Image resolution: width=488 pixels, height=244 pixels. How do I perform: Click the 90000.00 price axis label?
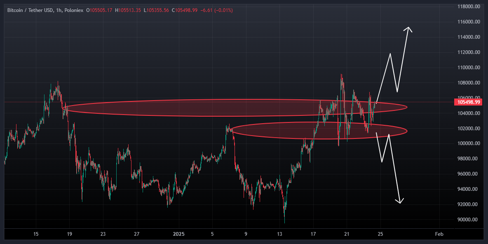click(x=468, y=220)
